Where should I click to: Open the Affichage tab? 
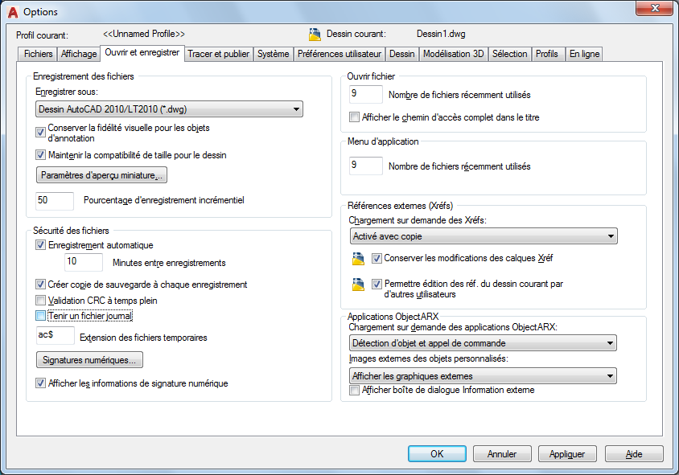pyautogui.click(x=79, y=54)
